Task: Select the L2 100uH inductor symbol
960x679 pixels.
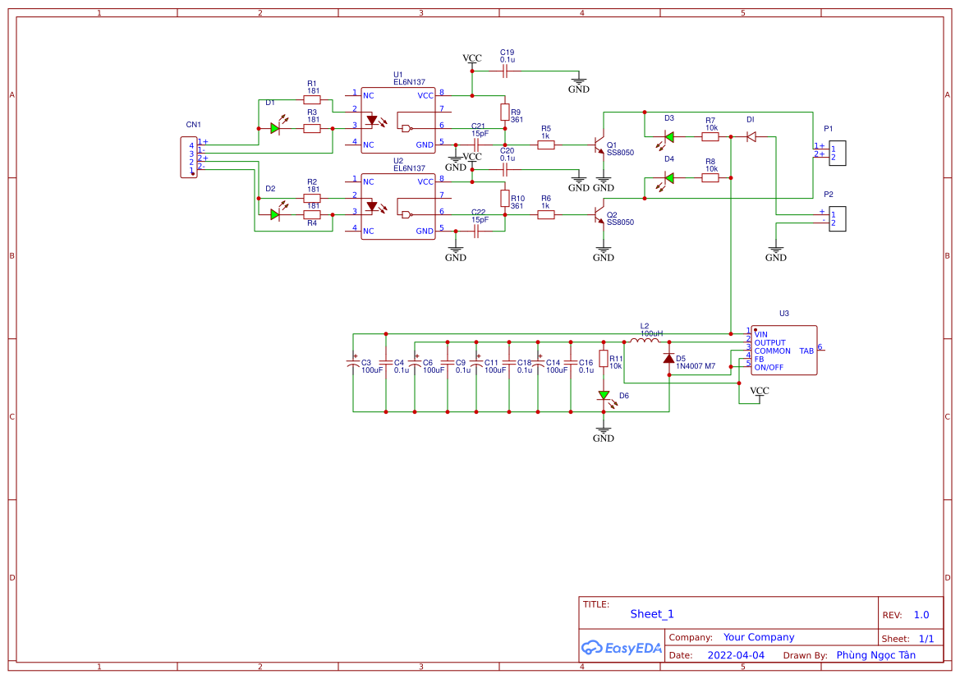Action: pos(645,342)
